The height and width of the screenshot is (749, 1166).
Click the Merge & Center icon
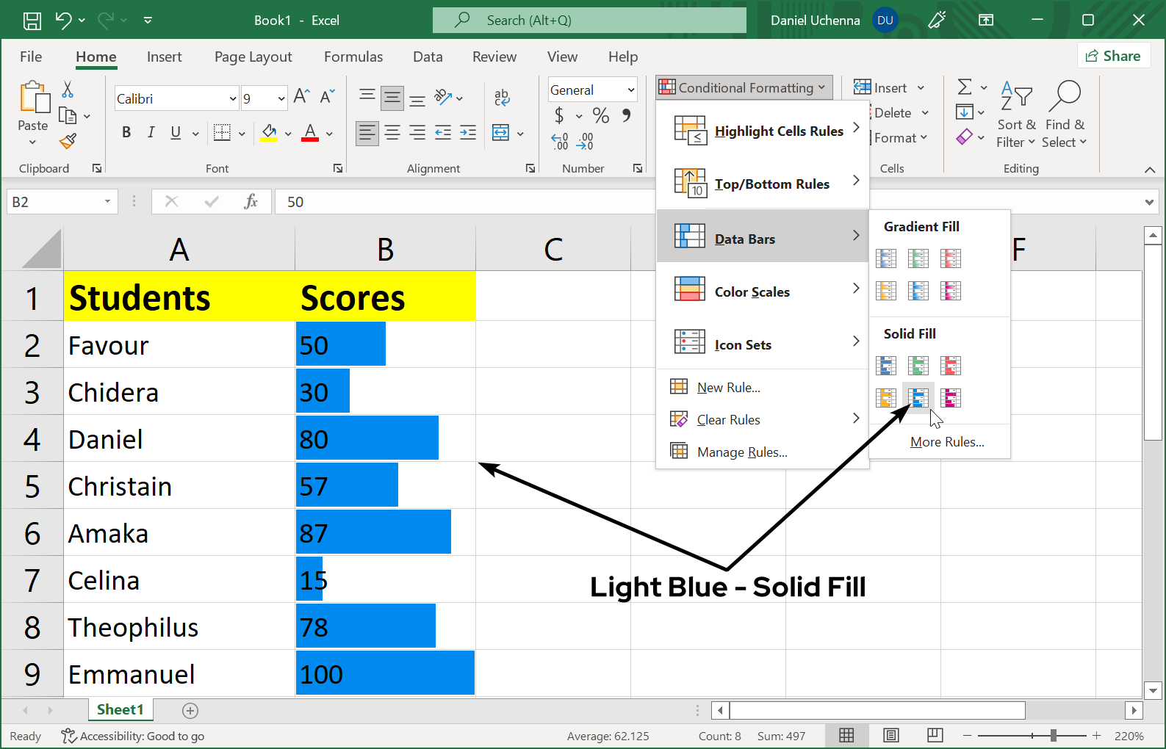501,133
